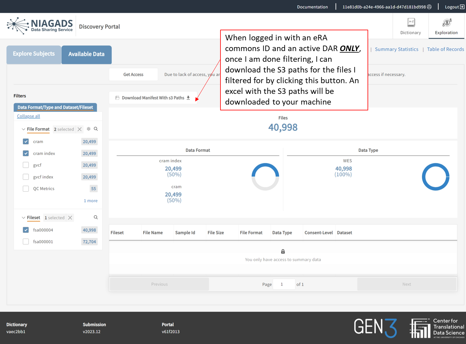This screenshot has height=344, width=466.
Task: Enable the gvcf index checkbox
Action: [x=26, y=177]
